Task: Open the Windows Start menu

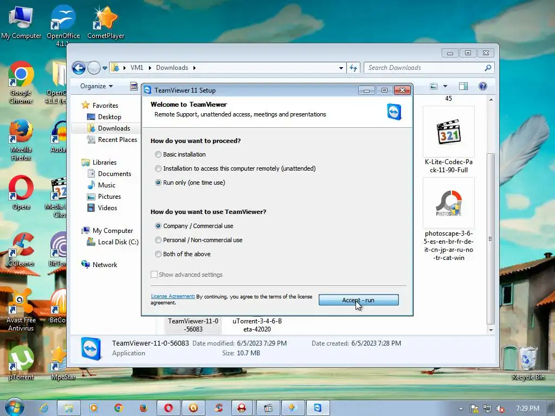Action: click(x=14, y=407)
